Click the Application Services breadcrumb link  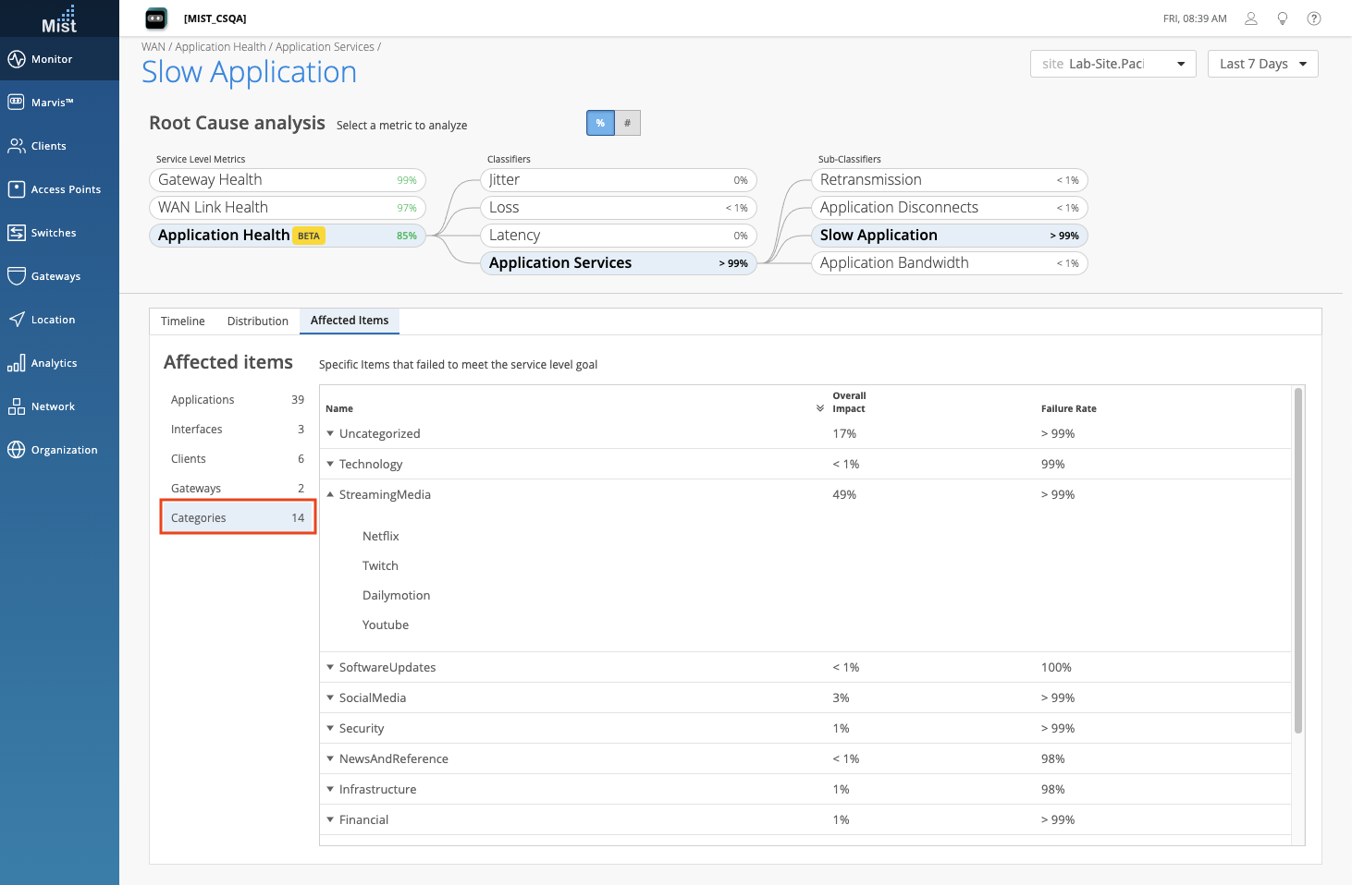(325, 47)
